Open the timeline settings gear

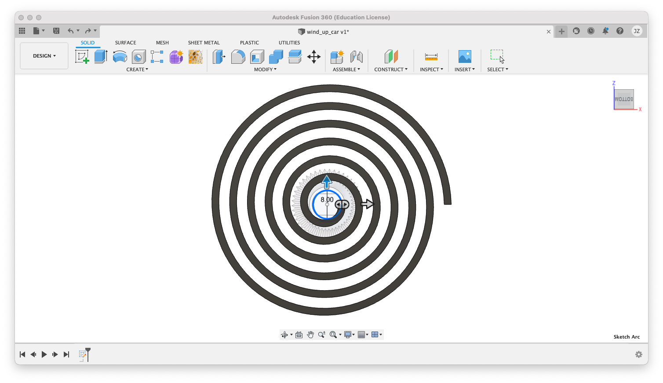coord(638,354)
